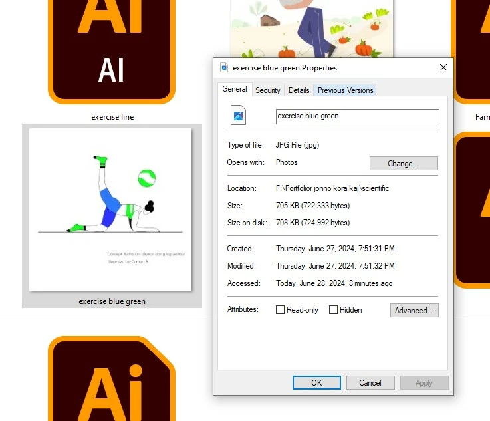This screenshot has width=490, height=421.
Task: Enable the Read-only checkbox
Action: 281,310
